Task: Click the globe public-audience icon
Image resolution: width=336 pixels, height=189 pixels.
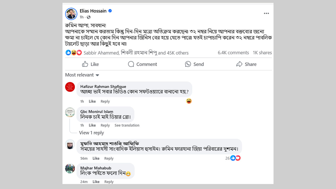Action: click(88, 17)
